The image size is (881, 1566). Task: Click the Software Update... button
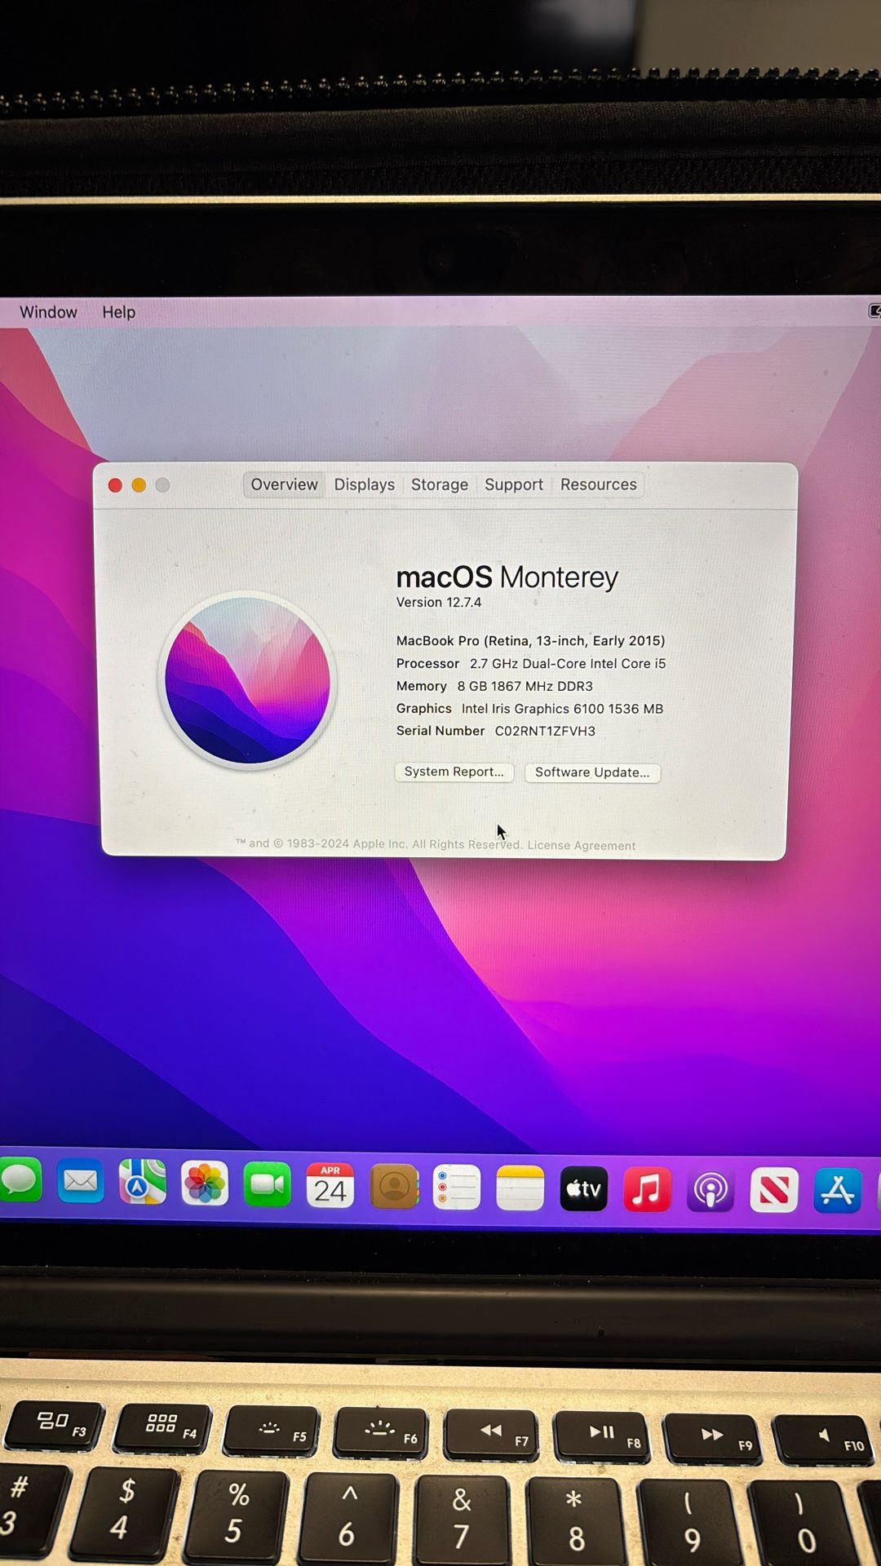point(592,772)
